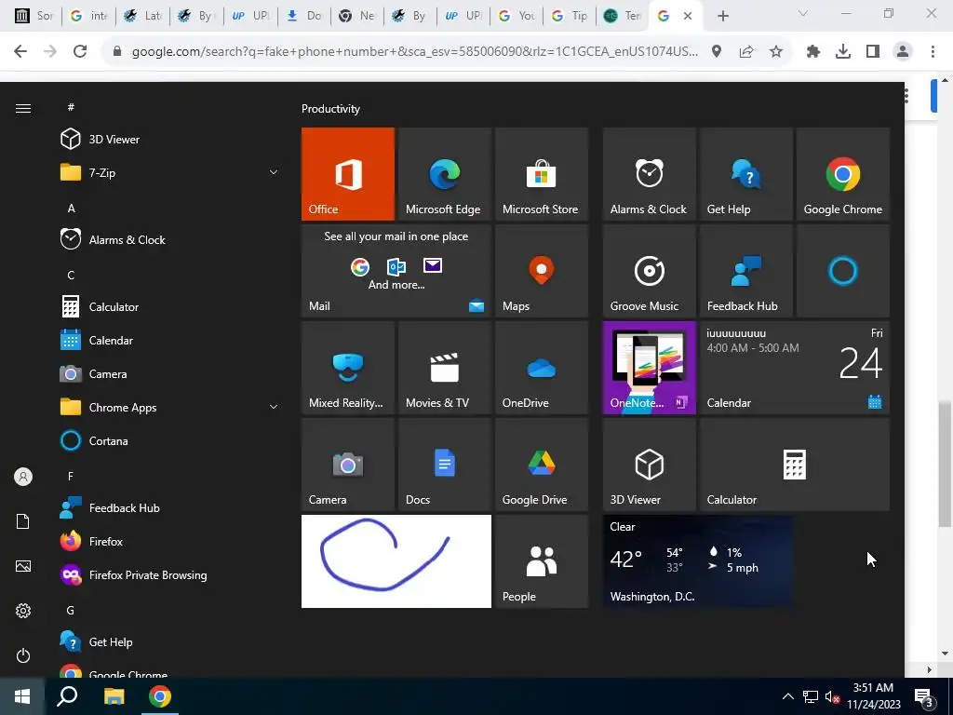953x715 pixels.
Task: Reload the current Chrome page
Action: tap(80, 52)
